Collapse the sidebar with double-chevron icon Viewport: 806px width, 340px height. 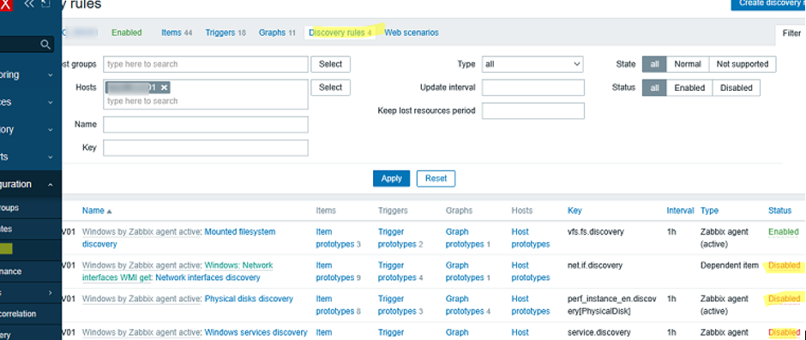29,4
